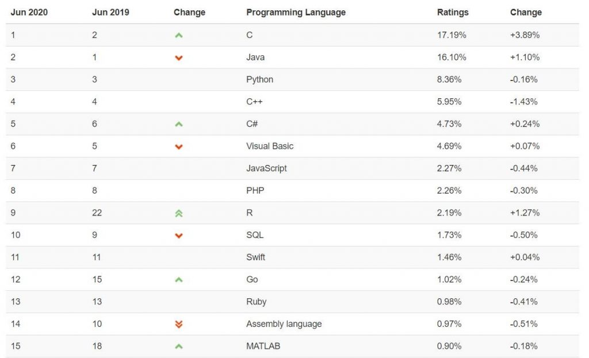Click the green up arrow beside Go
This screenshot has height=358, width=589.
point(179,280)
